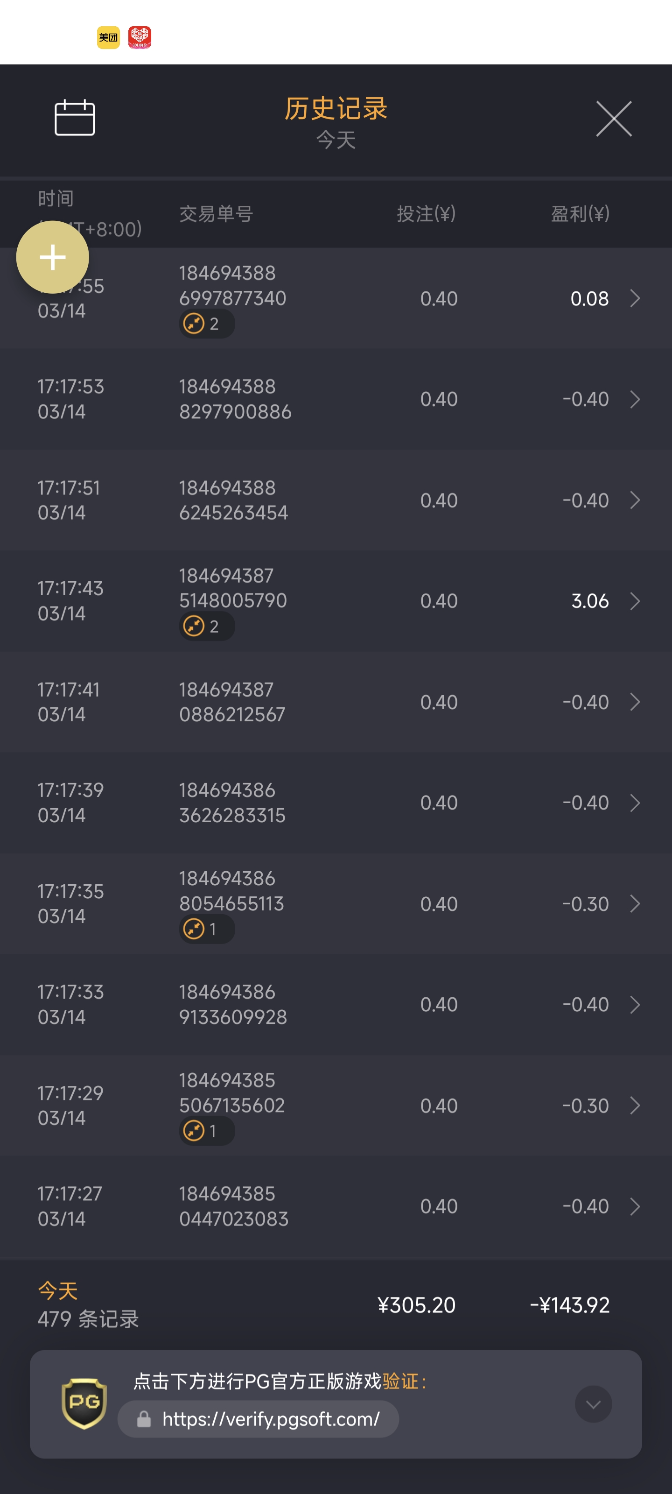
Task: Open the red heart app icon beside Meituan
Action: [x=140, y=38]
